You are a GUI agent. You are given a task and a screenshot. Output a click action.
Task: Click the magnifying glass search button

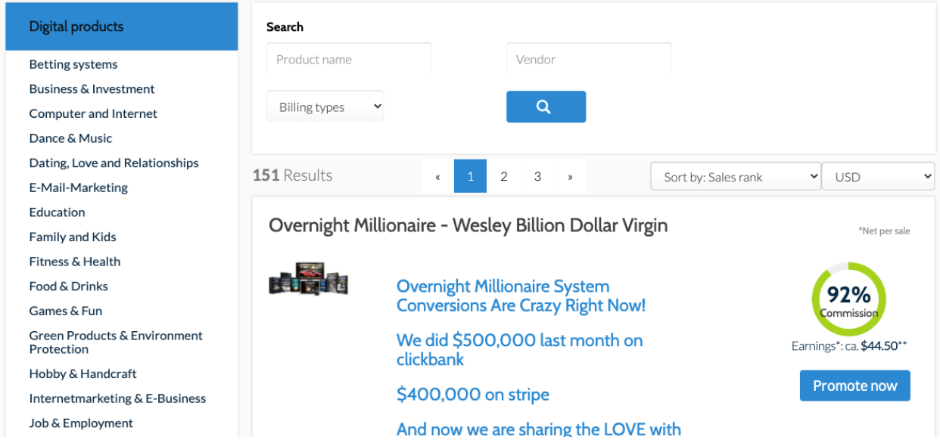pyautogui.click(x=546, y=107)
